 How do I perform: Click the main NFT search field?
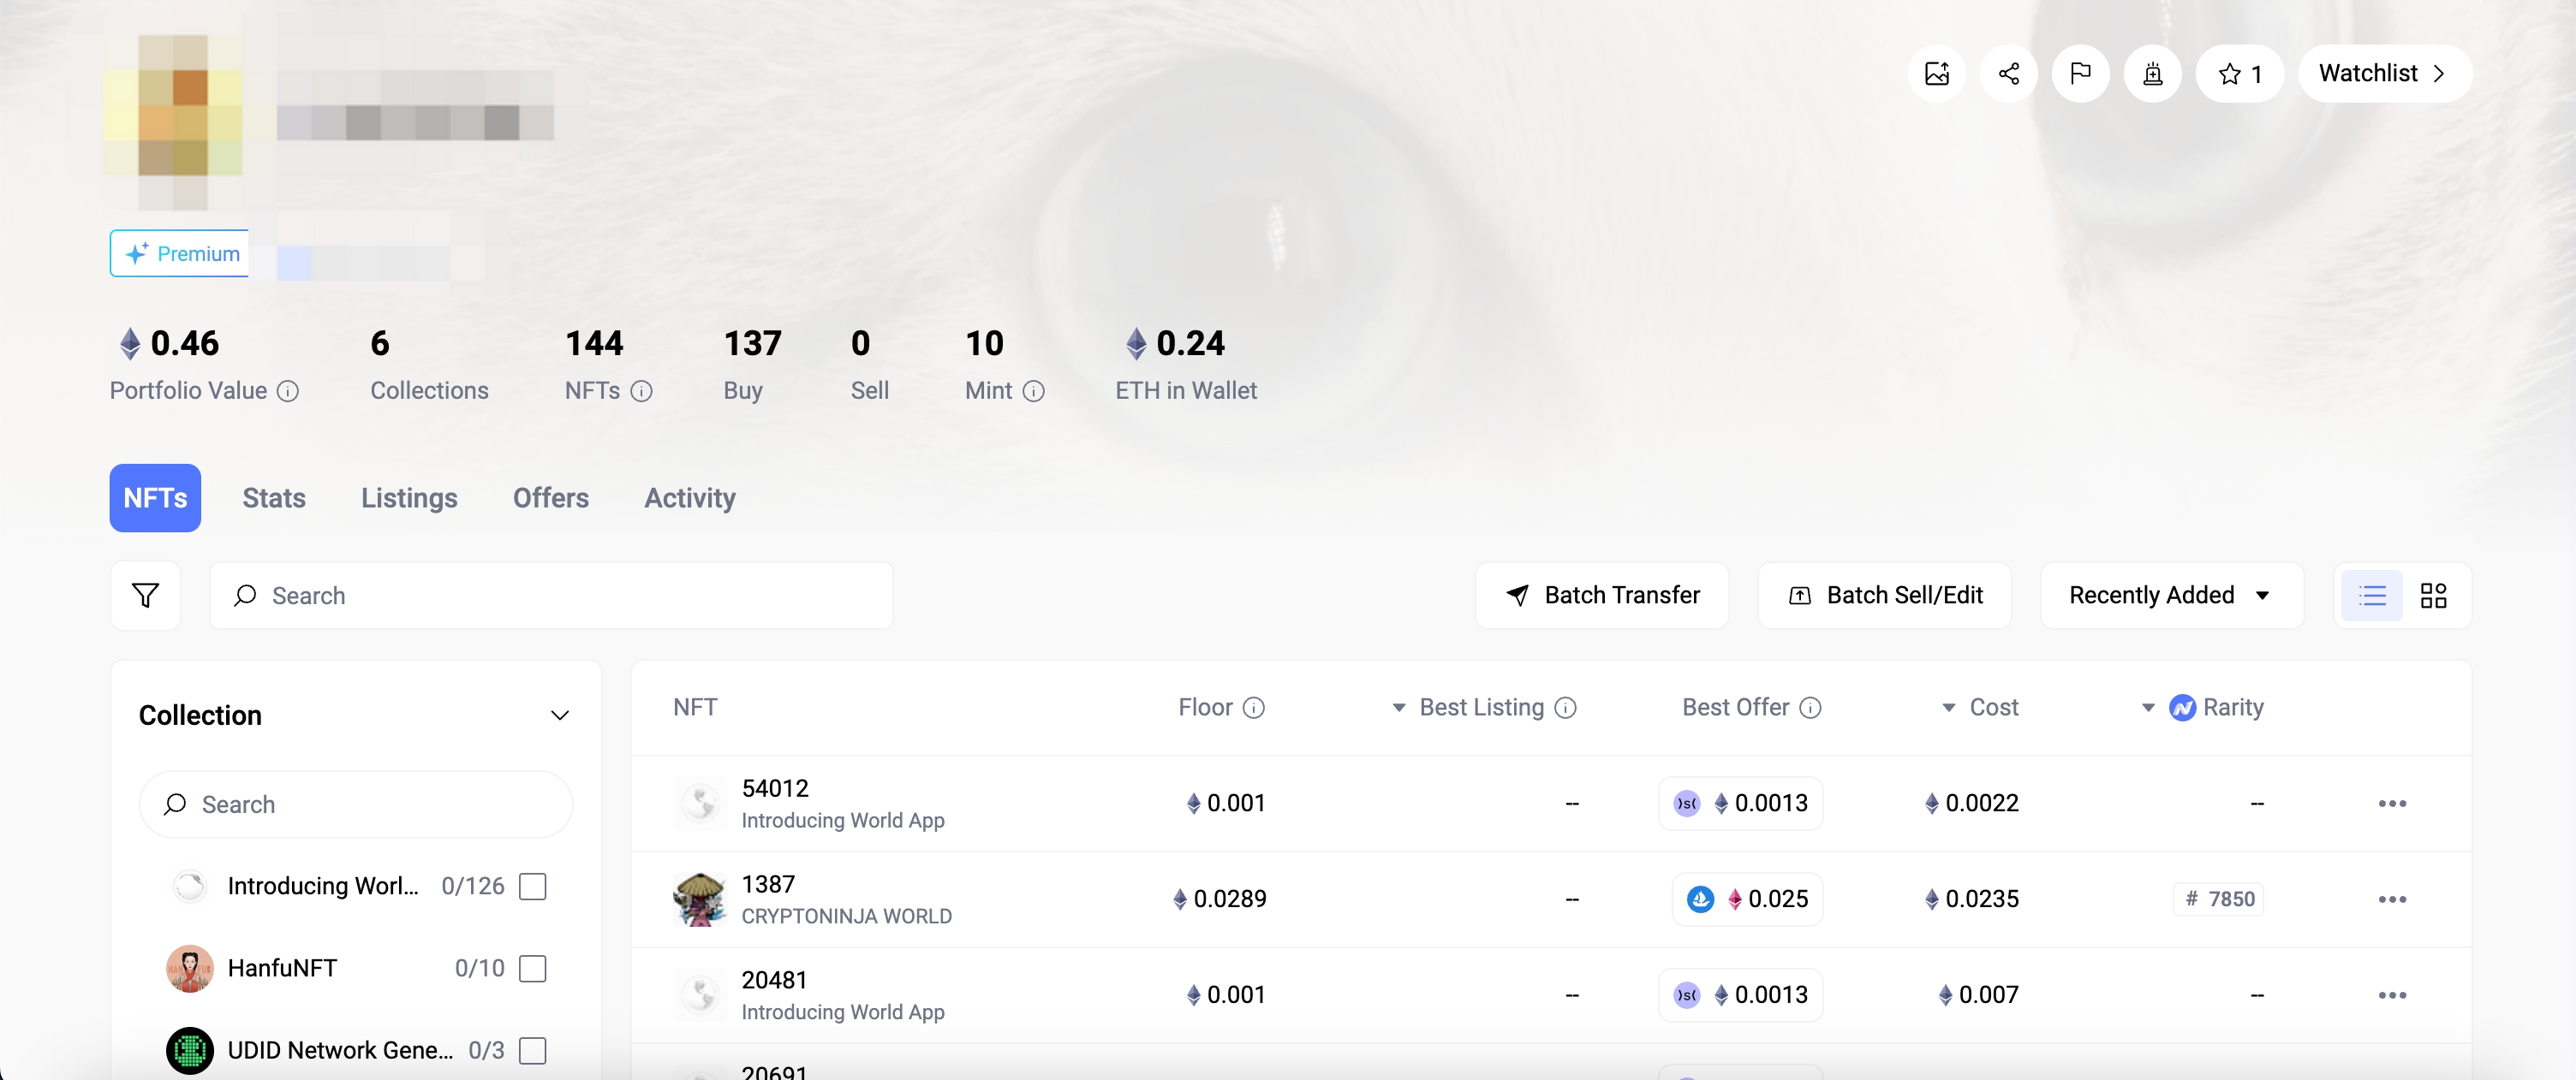click(550, 596)
